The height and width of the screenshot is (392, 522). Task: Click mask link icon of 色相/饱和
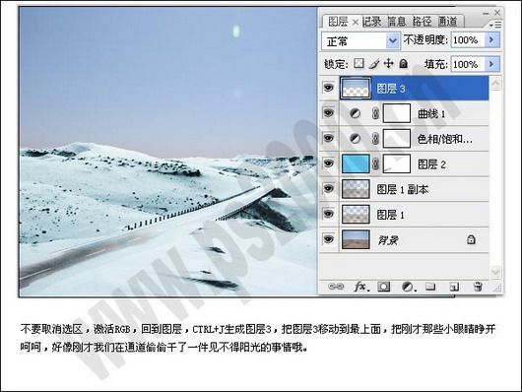[375, 139]
